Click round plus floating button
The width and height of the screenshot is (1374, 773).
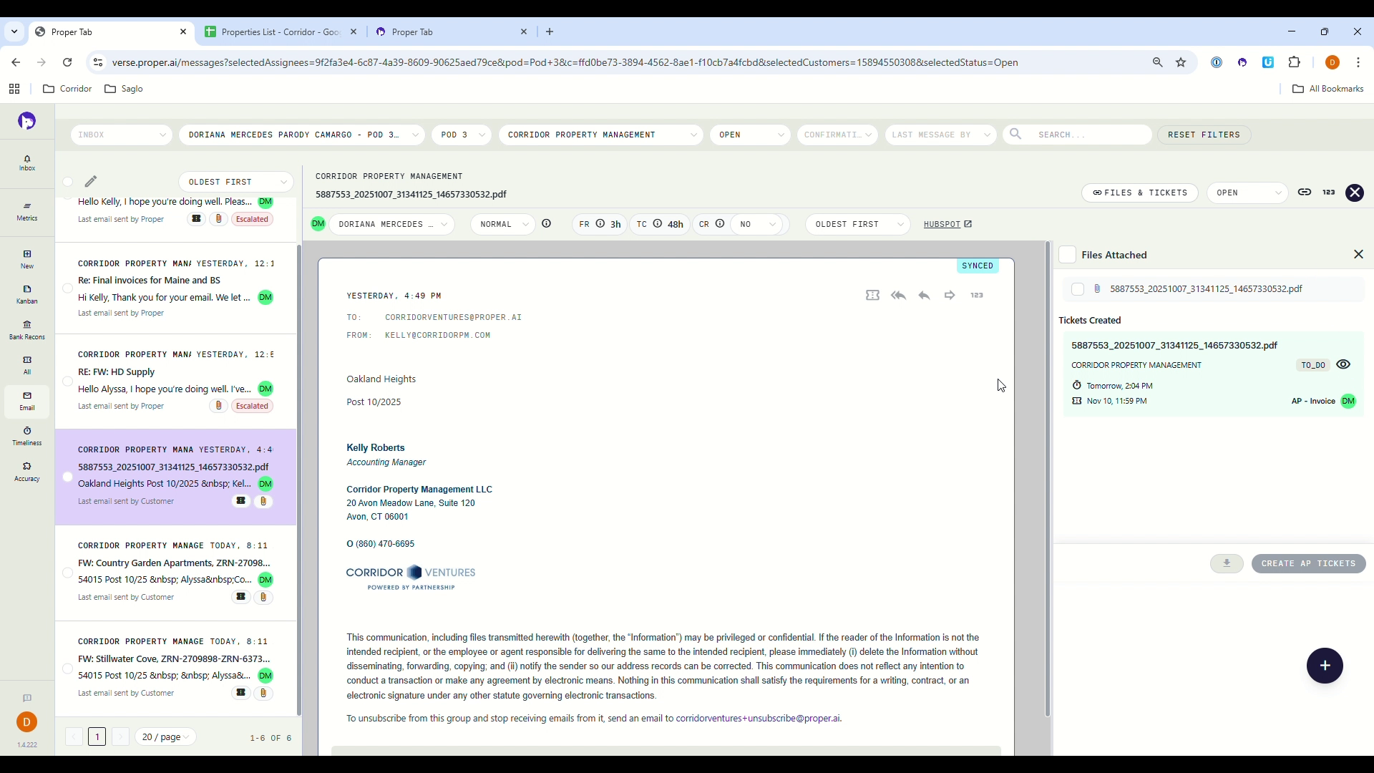click(x=1325, y=666)
